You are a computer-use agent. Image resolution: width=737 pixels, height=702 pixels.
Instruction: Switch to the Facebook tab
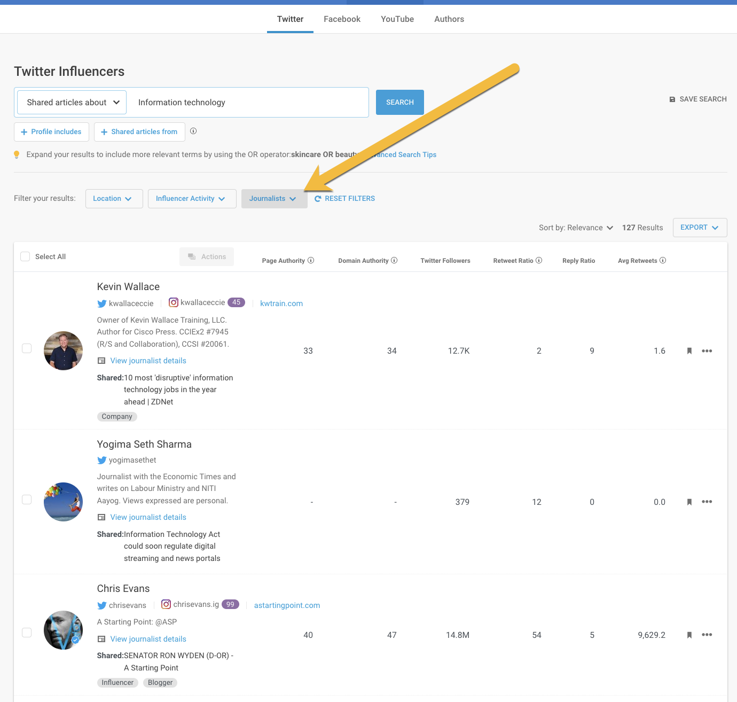coord(342,19)
